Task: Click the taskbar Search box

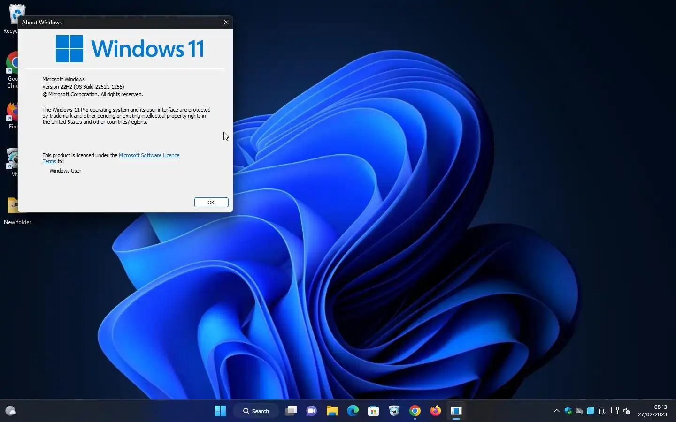Action: [x=256, y=411]
